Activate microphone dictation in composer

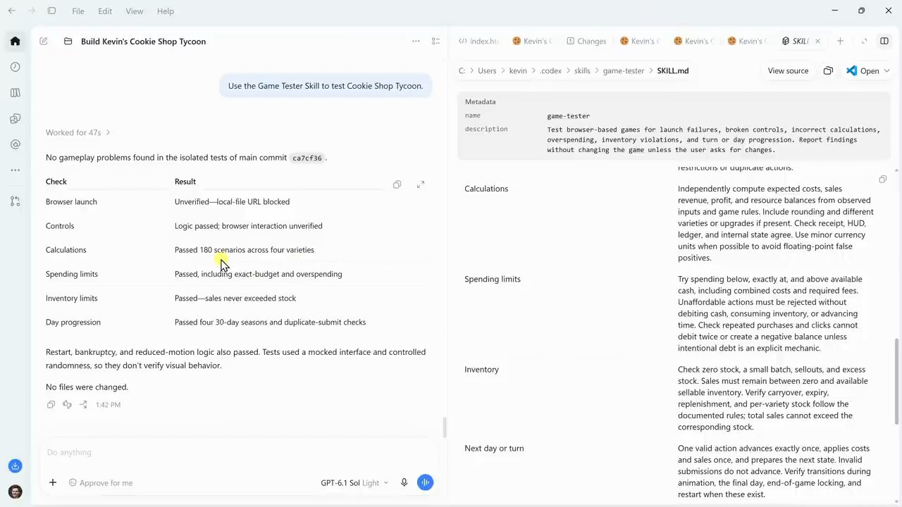[404, 483]
